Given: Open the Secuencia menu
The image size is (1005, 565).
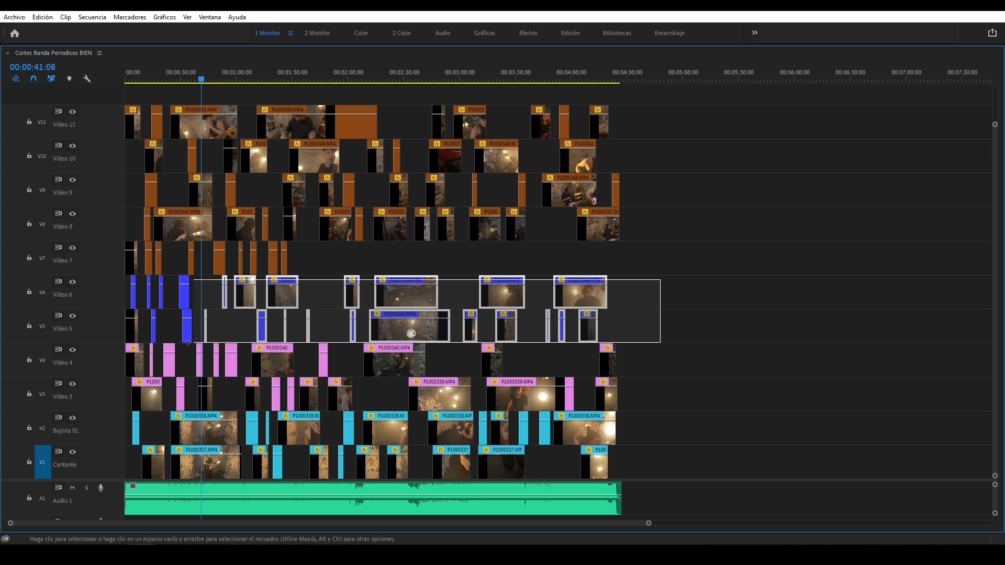Looking at the screenshot, I should [x=92, y=17].
